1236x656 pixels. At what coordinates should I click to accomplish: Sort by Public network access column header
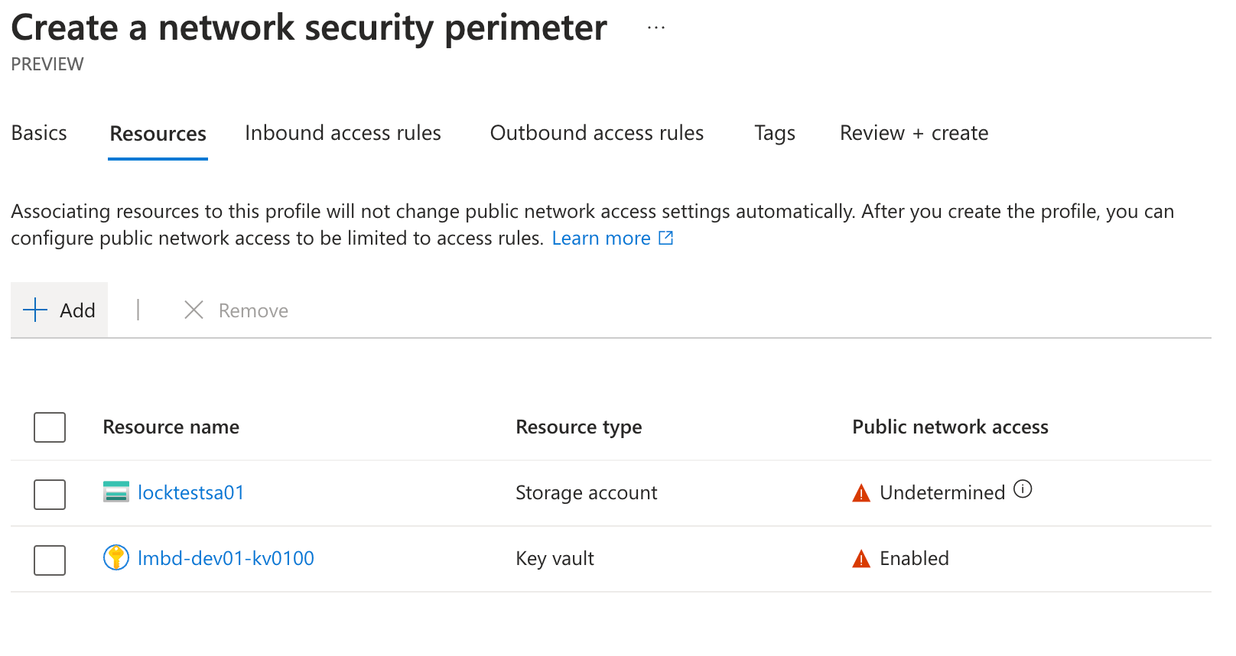point(950,427)
